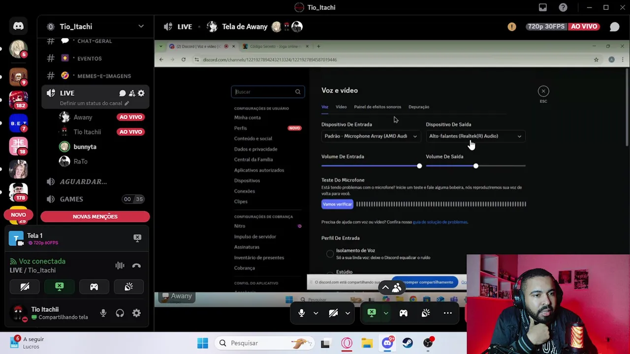This screenshot has height=354, width=630.
Task: Stop screen share button in voice panel
Action: [x=60, y=287]
